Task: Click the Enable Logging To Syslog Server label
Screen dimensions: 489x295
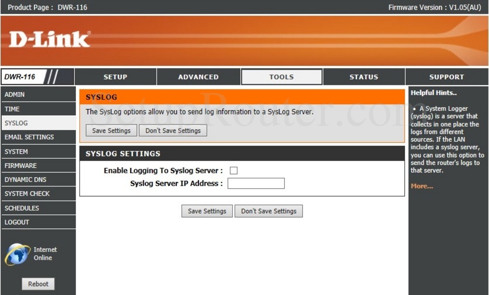Action: tap(163, 171)
